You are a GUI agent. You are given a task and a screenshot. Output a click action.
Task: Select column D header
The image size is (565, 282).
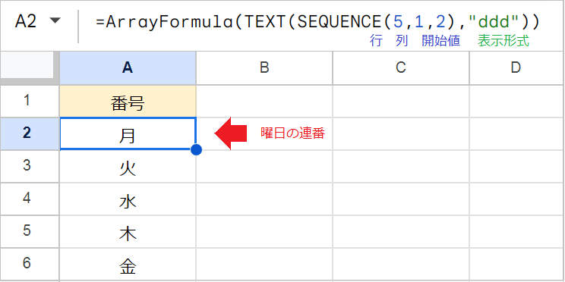tap(516, 68)
